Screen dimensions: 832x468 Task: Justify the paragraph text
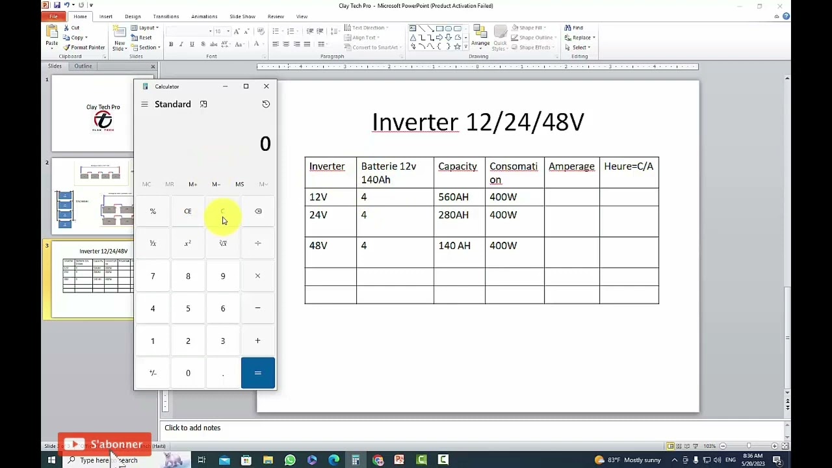pos(307,44)
